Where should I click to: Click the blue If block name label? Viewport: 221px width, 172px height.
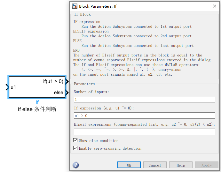(37, 102)
